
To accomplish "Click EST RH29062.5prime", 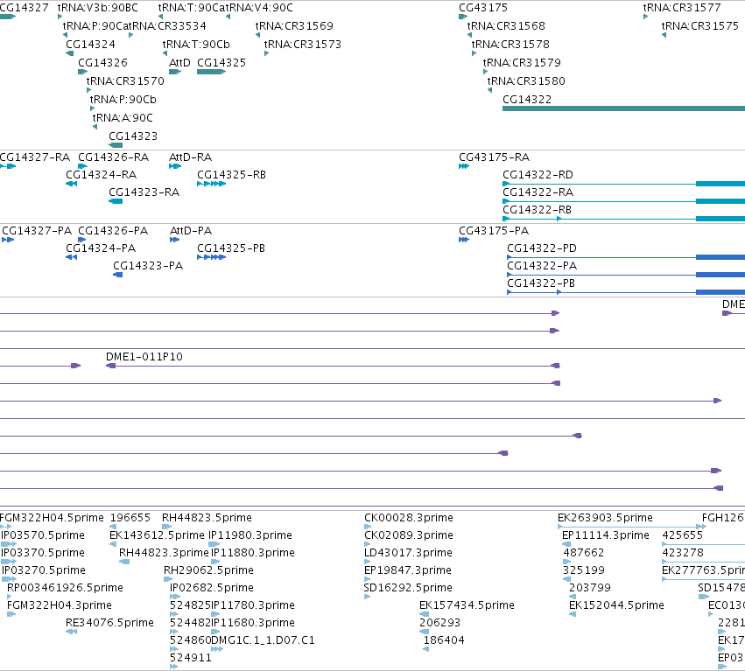I will point(168,579).
